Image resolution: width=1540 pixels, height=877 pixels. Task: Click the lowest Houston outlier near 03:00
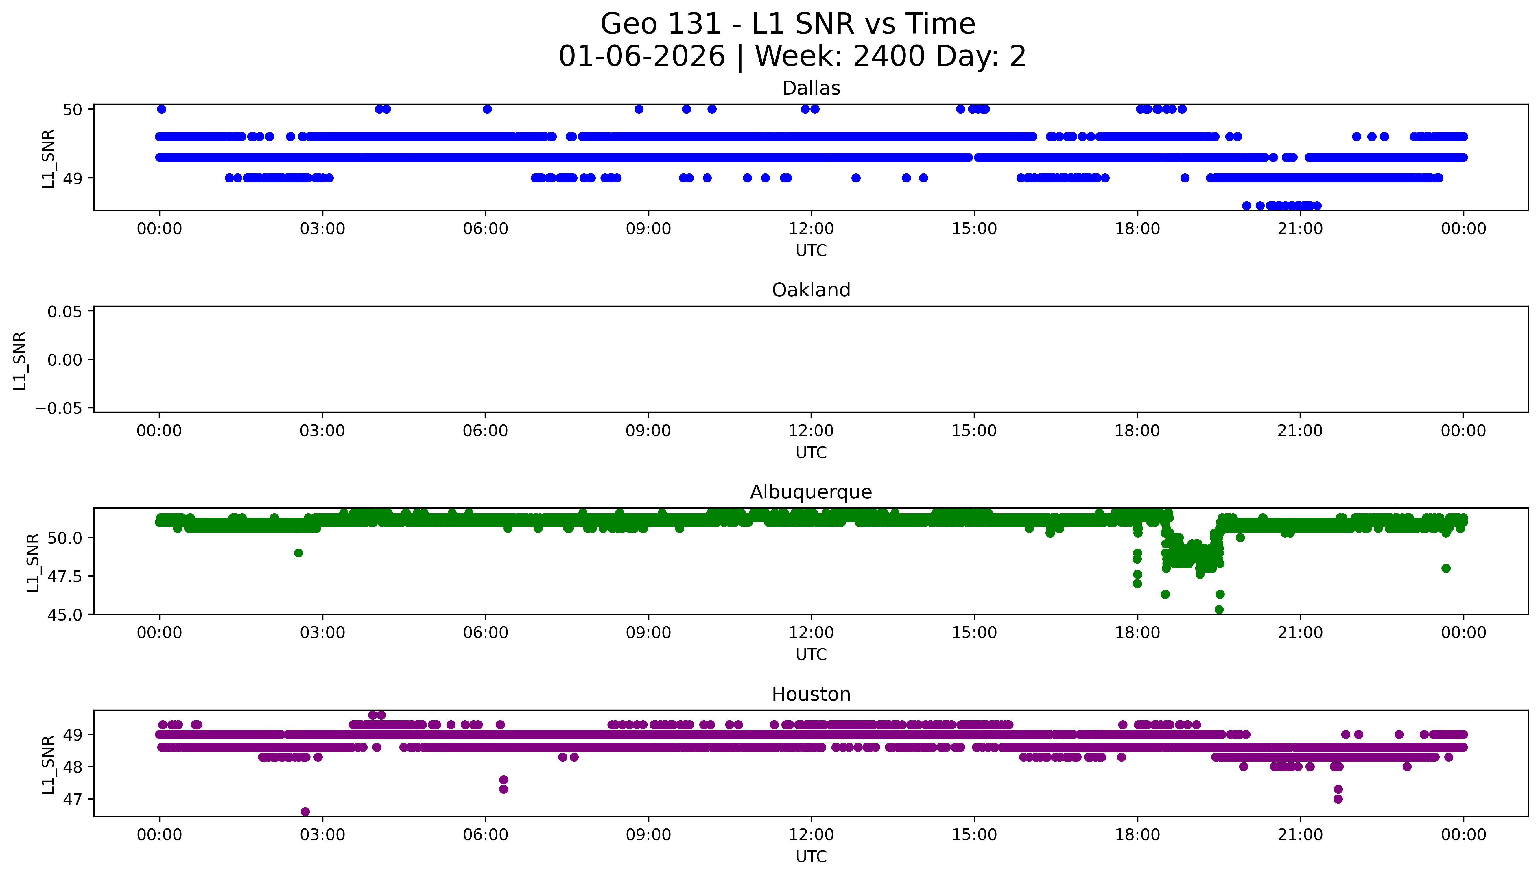point(305,811)
